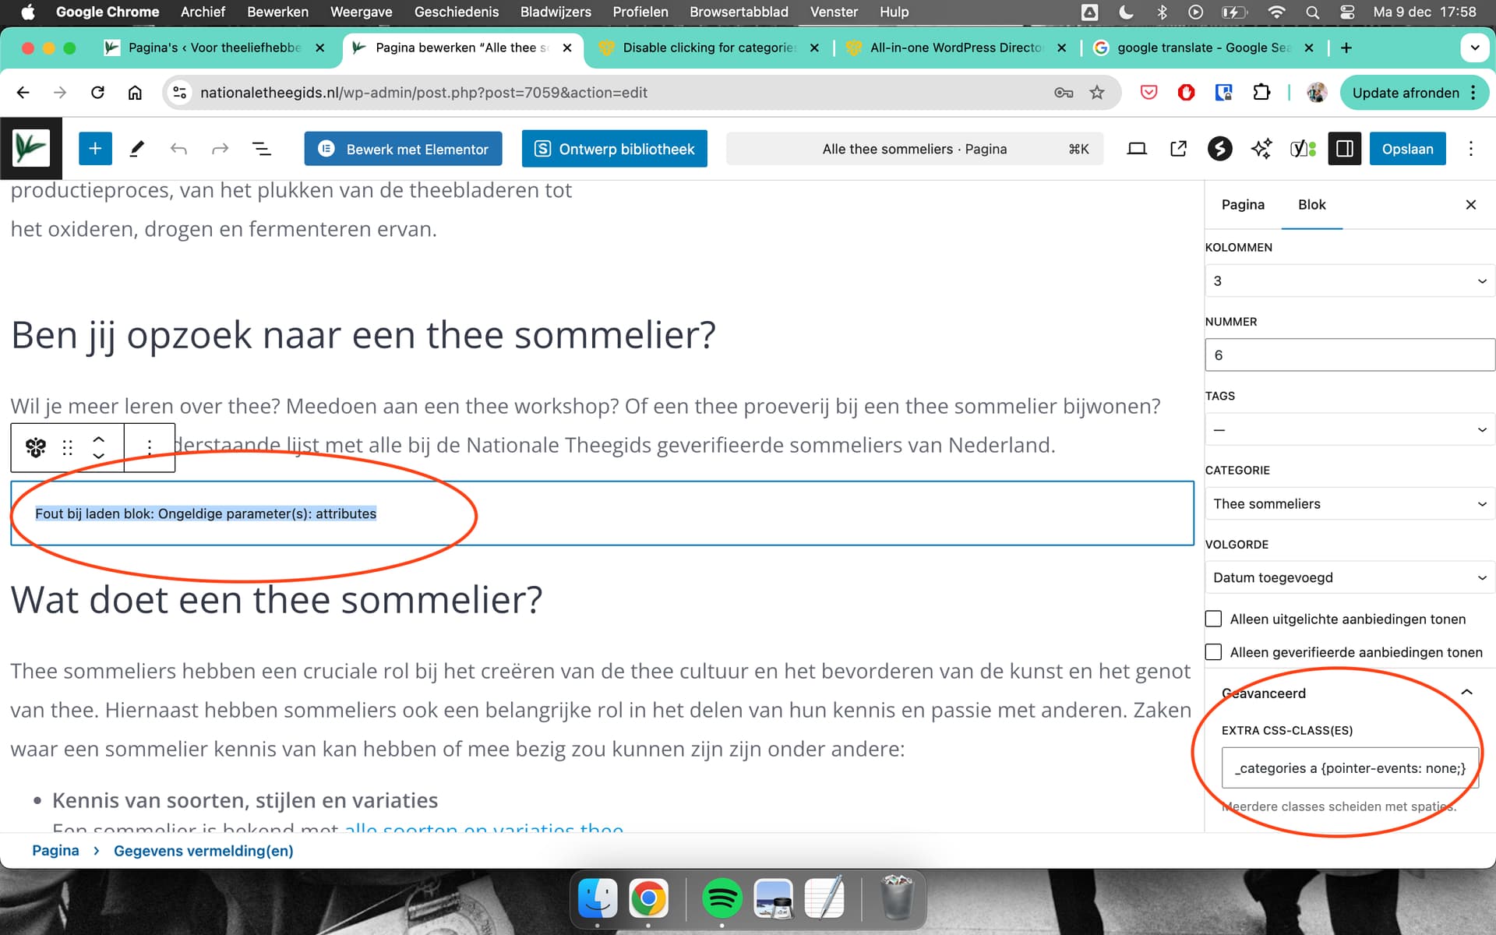
Task: Open the WordPress site logo icon
Action: coord(31,149)
